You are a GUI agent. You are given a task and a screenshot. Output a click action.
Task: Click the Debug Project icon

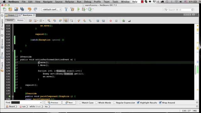coord(84,9)
